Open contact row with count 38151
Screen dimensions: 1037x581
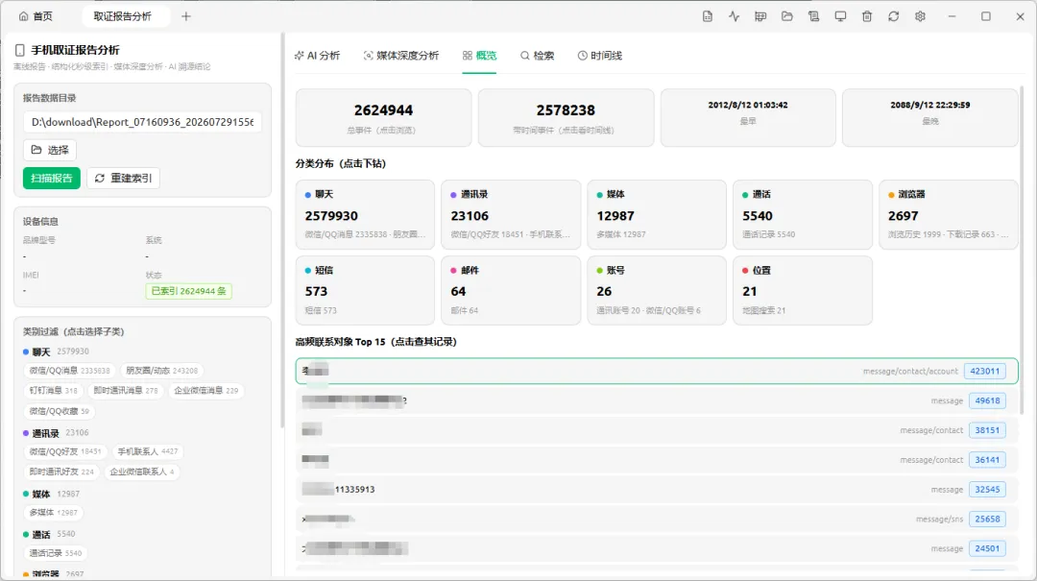point(657,430)
